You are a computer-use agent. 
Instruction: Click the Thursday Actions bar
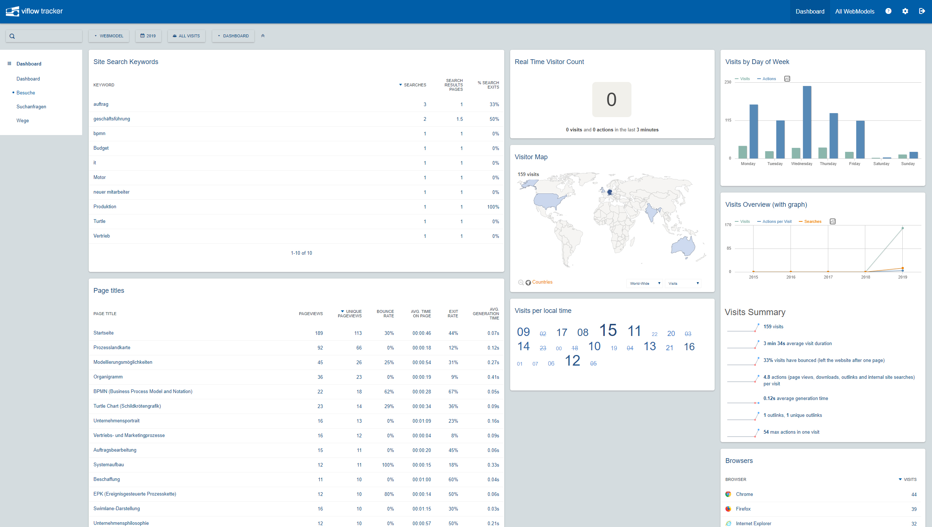tap(834, 136)
